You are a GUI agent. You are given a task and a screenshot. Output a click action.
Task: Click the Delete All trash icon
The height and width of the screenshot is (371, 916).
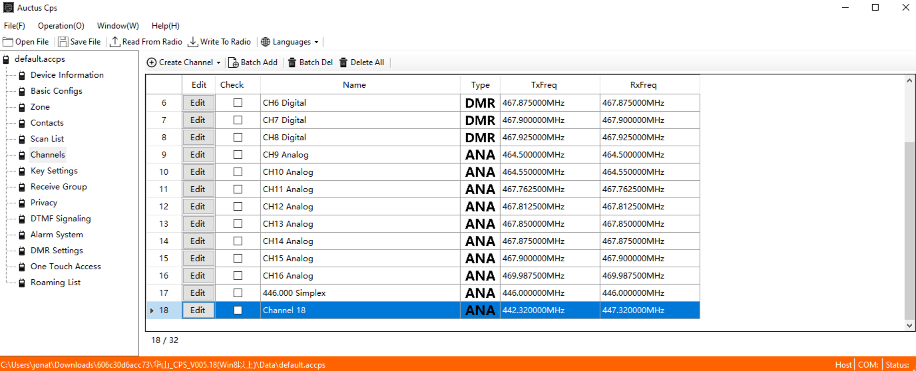(x=343, y=62)
